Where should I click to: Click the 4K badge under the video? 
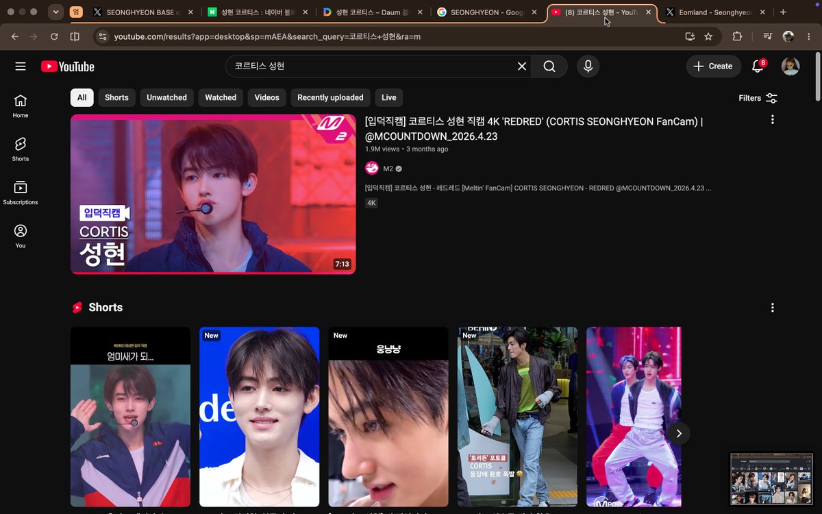click(x=371, y=203)
